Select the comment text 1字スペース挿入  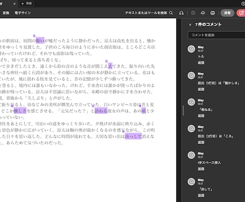coord(209,163)
